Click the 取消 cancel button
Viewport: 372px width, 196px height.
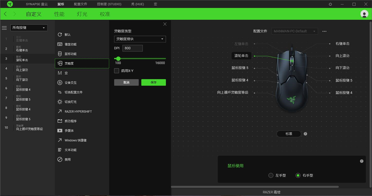click(x=126, y=82)
